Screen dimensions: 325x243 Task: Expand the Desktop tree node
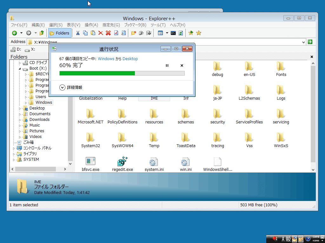click(20, 108)
